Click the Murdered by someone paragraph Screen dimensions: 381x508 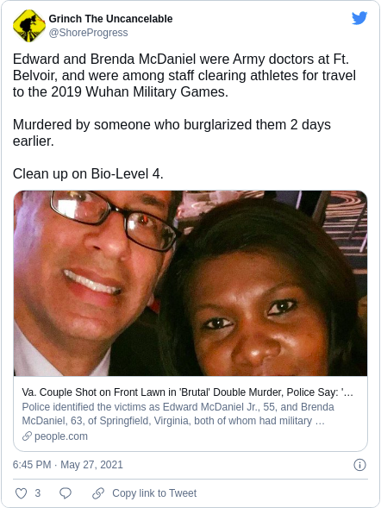[x=172, y=133]
